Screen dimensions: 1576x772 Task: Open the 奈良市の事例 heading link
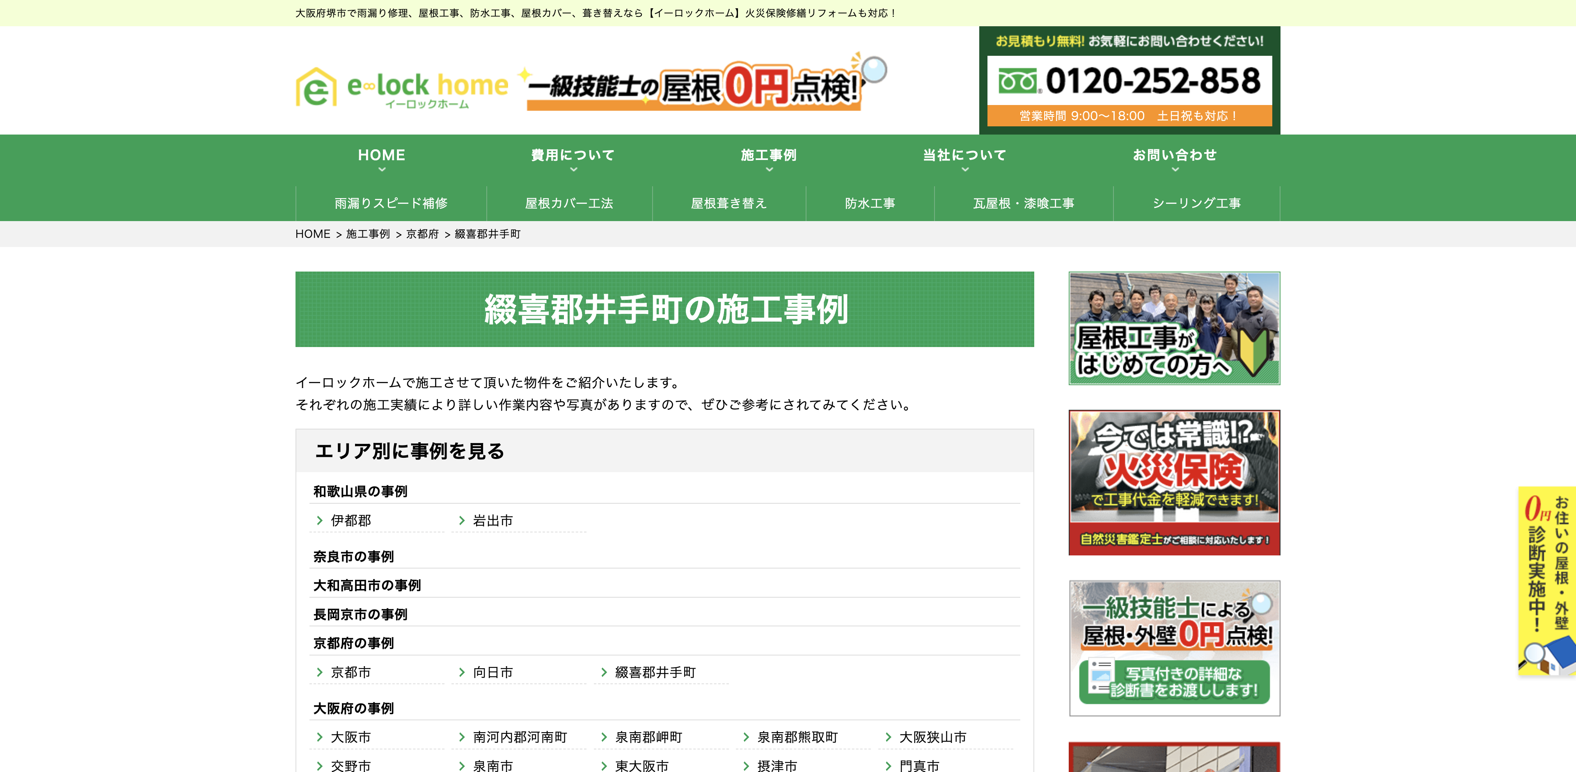pyautogui.click(x=354, y=557)
